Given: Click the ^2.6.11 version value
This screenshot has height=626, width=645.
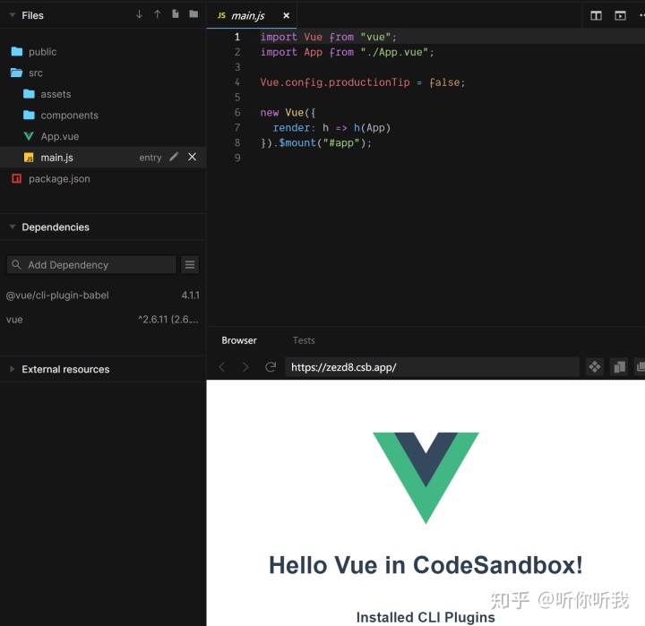Looking at the screenshot, I should pyautogui.click(x=168, y=320).
